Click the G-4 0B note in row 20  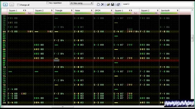(12, 103)
